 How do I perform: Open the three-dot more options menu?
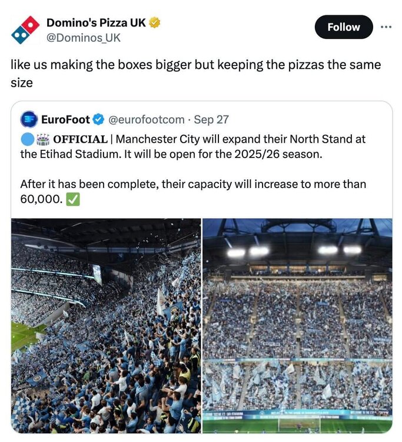click(x=386, y=27)
